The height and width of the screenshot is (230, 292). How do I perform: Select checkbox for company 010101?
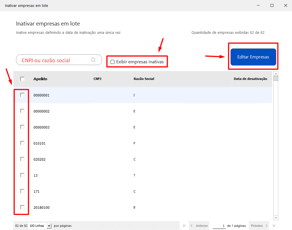pyautogui.click(x=22, y=143)
